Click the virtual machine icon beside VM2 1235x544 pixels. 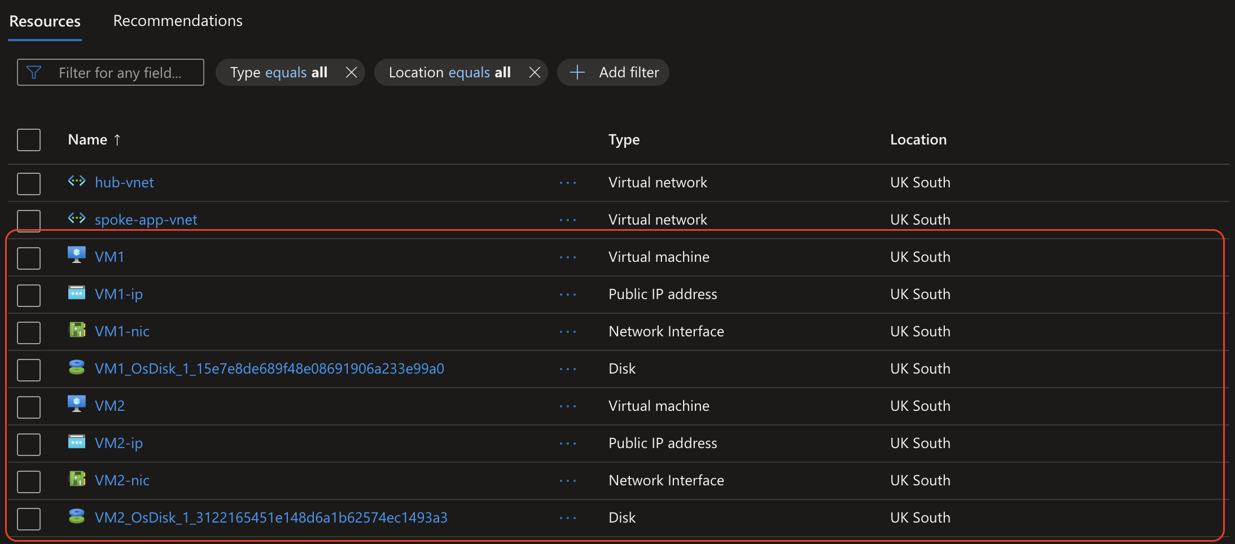77,405
